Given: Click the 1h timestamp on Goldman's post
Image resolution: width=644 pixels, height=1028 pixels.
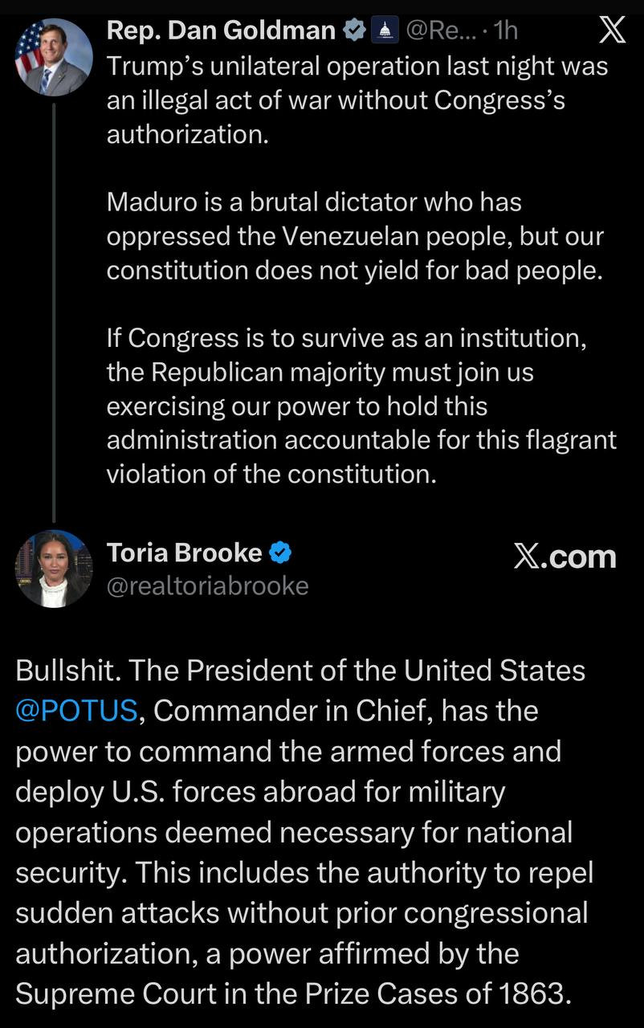Looking at the screenshot, I should 507,31.
